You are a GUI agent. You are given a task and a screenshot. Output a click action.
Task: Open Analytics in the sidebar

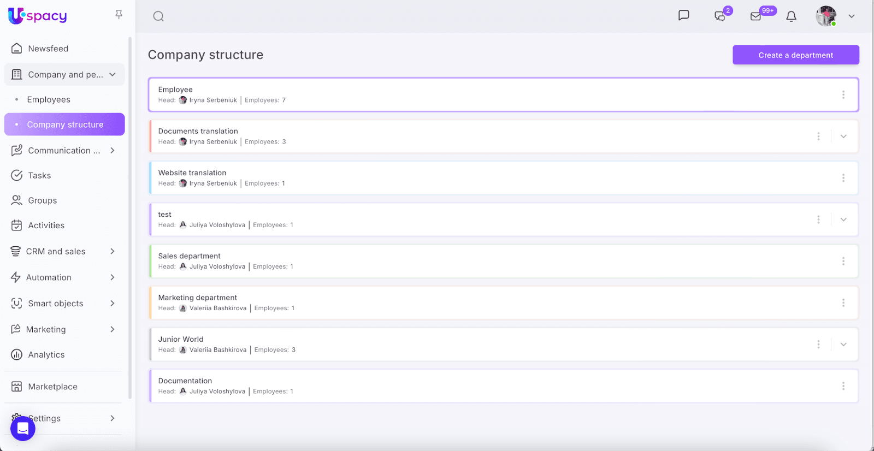point(46,355)
